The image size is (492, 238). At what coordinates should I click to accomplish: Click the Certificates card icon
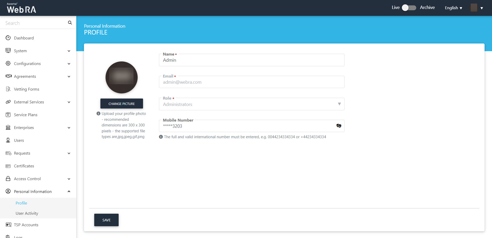pyautogui.click(x=8, y=166)
